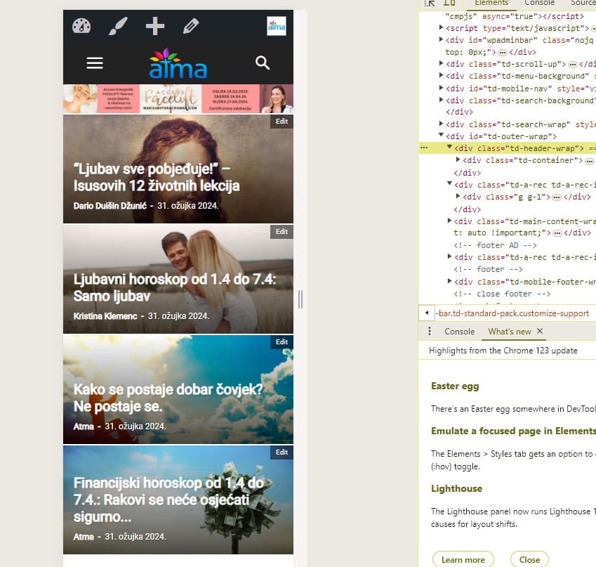Image resolution: width=596 pixels, height=567 pixels.
Task: Select the What's new drawer tab
Action: (510, 332)
